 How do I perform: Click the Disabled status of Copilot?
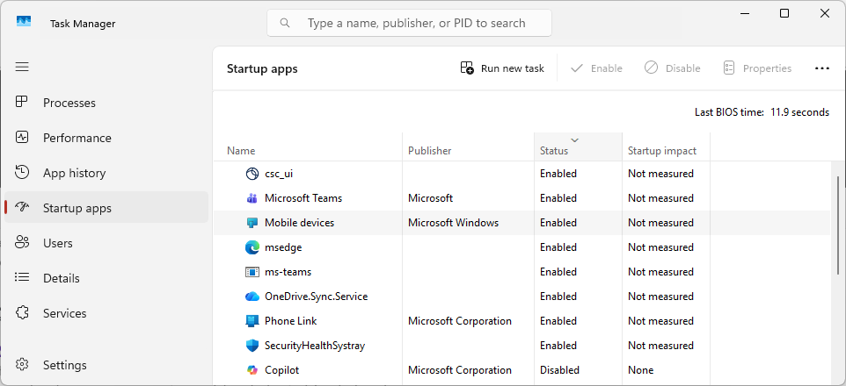pos(559,370)
